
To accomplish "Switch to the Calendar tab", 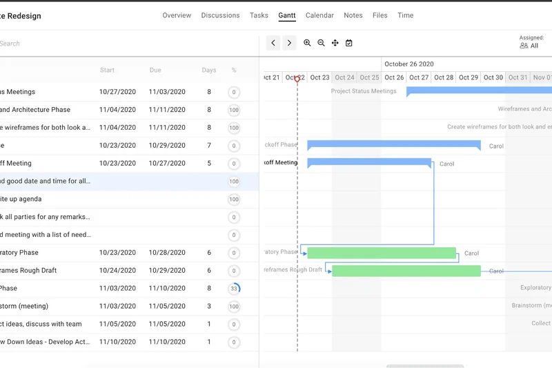I will 319,15.
